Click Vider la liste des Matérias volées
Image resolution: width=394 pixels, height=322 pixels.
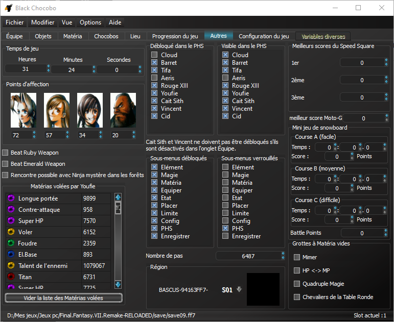pos(64,298)
